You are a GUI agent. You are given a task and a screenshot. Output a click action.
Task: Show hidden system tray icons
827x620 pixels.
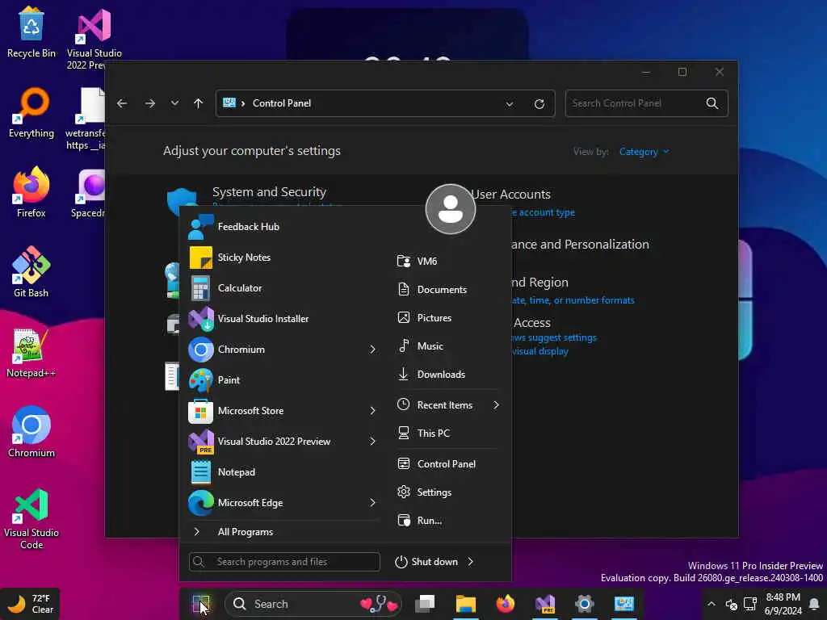click(711, 604)
